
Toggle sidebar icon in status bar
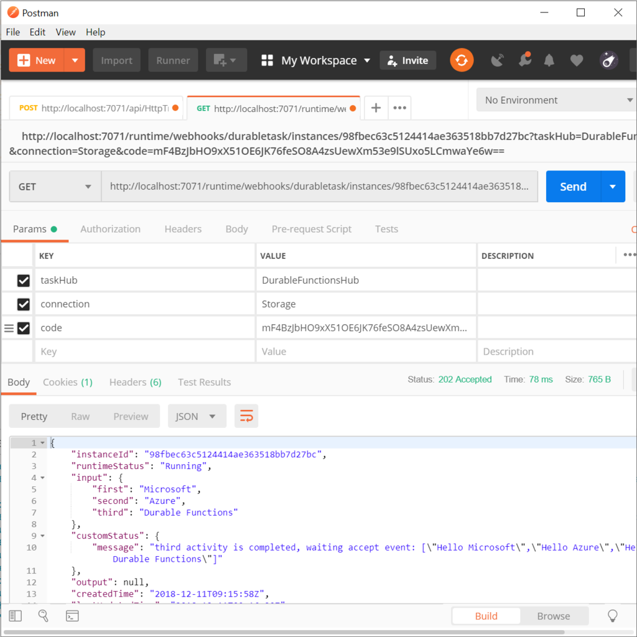point(16,616)
